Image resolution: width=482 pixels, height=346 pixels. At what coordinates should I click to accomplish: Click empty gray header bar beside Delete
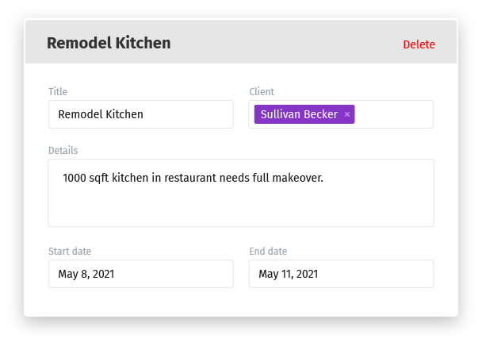[x=286, y=43]
